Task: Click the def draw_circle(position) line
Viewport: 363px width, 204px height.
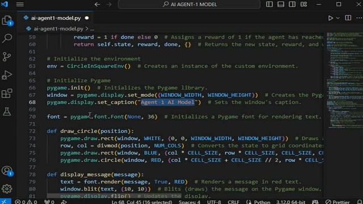Action: (90, 131)
